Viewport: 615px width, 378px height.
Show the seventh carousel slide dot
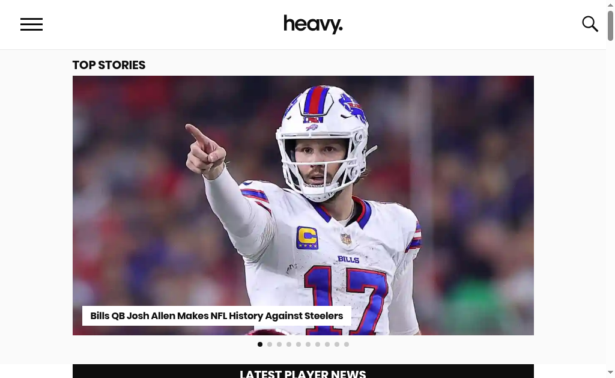point(318,344)
